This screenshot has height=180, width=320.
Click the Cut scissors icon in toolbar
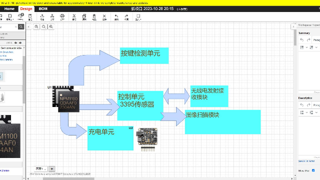pos(74,16)
